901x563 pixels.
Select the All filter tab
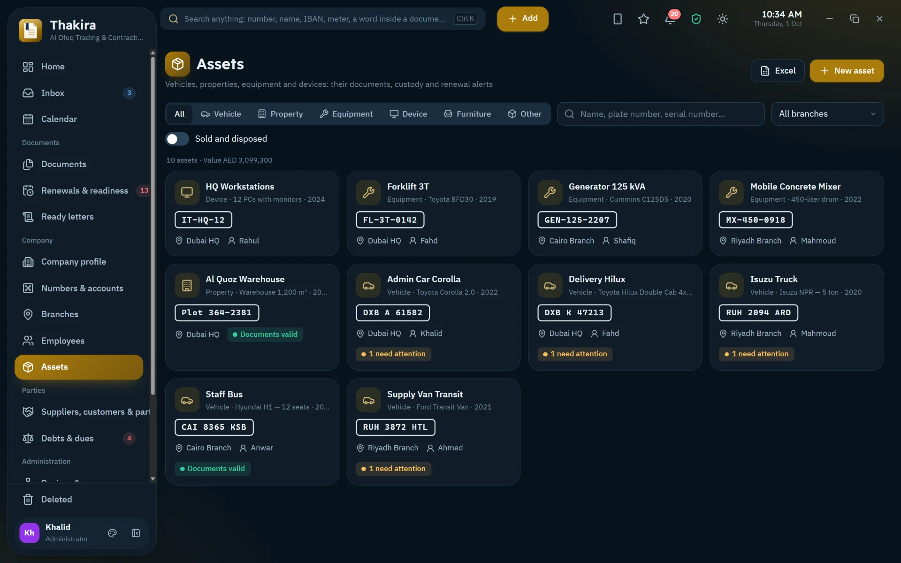179,114
